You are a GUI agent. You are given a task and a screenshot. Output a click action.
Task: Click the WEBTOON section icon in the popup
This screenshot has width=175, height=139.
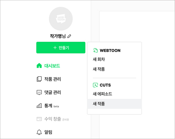(x=95, y=50)
